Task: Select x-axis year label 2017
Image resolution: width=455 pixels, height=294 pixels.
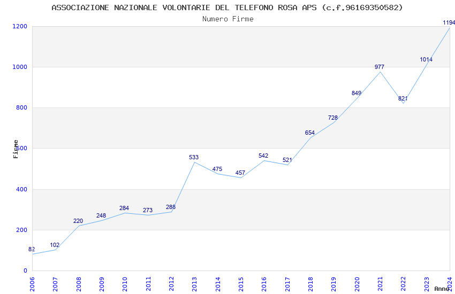Action: [x=287, y=284]
